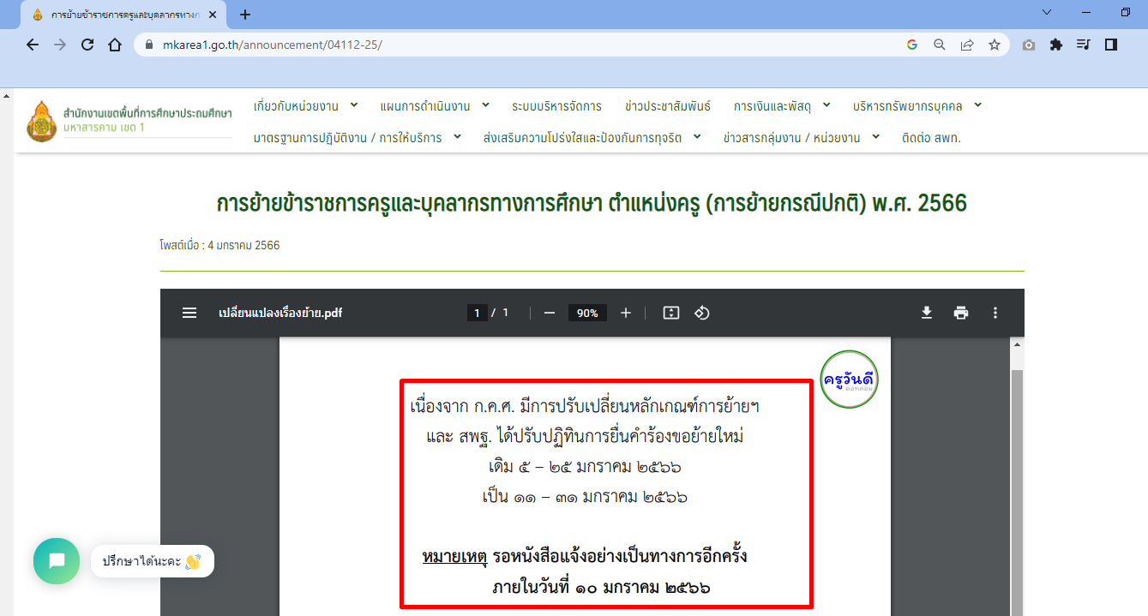Download the PDF file
Viewport: 1148px width, 616px height.
point(926,313)
